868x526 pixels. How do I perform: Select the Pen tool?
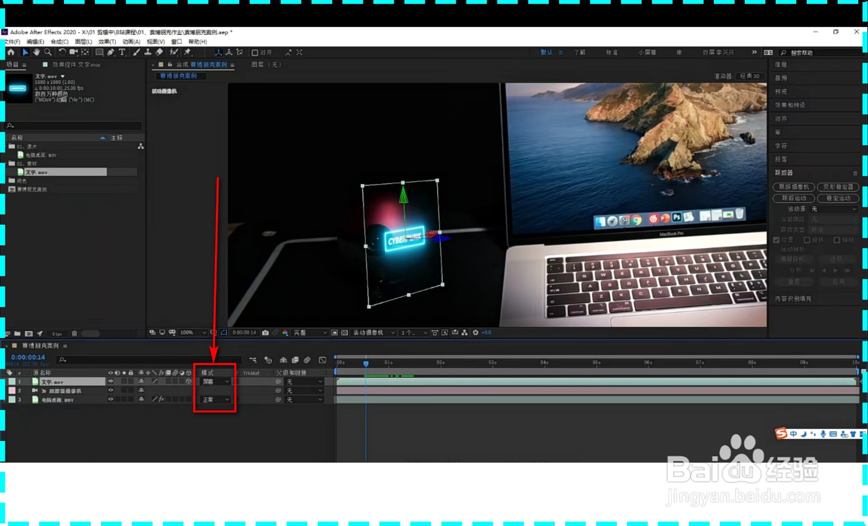(x=111, y=52)
